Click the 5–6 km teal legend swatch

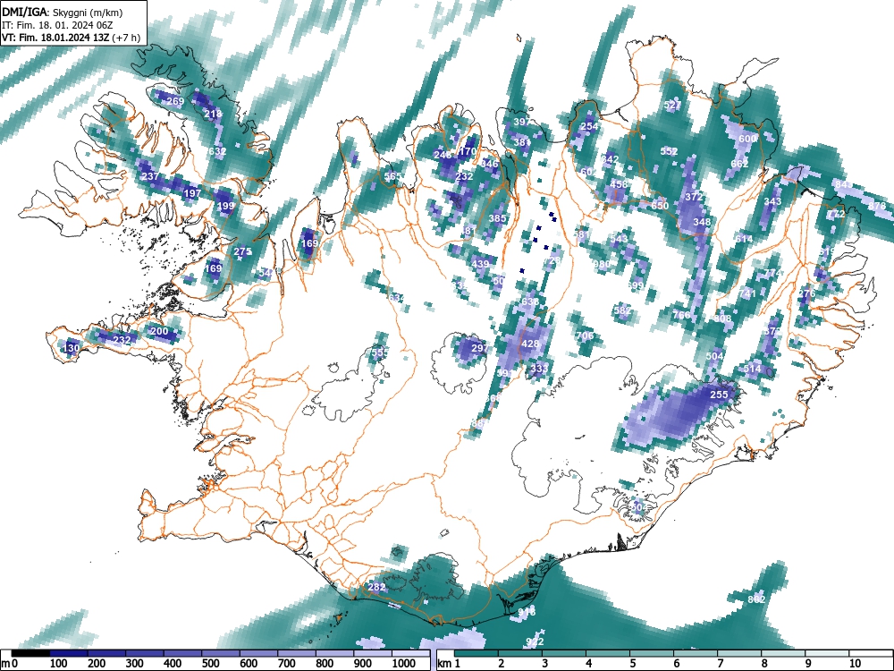click(x=654, y=653)
